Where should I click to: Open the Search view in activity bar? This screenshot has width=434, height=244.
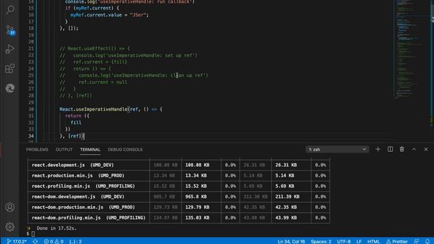(10, 10)
